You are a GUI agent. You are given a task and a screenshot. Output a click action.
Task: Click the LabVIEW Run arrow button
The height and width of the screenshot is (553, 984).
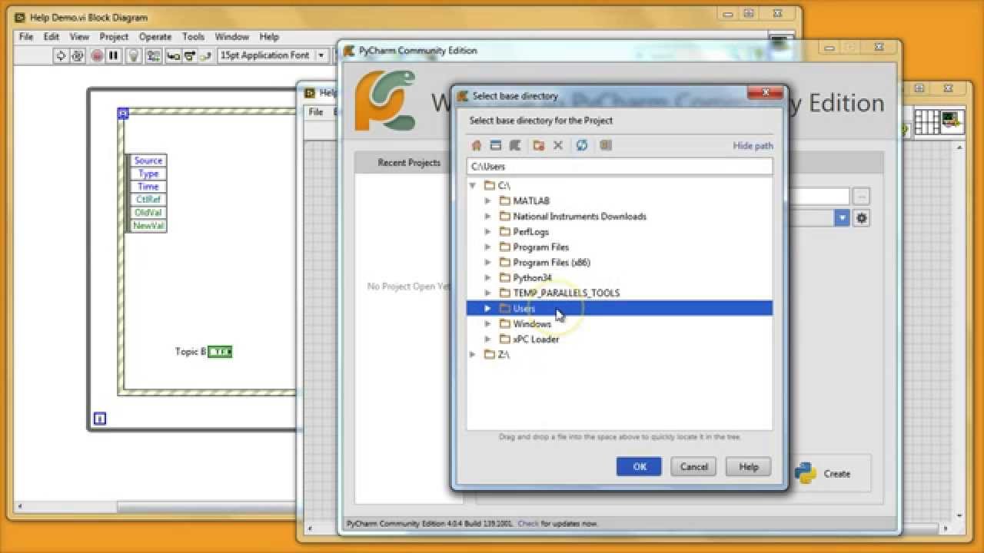61,55
